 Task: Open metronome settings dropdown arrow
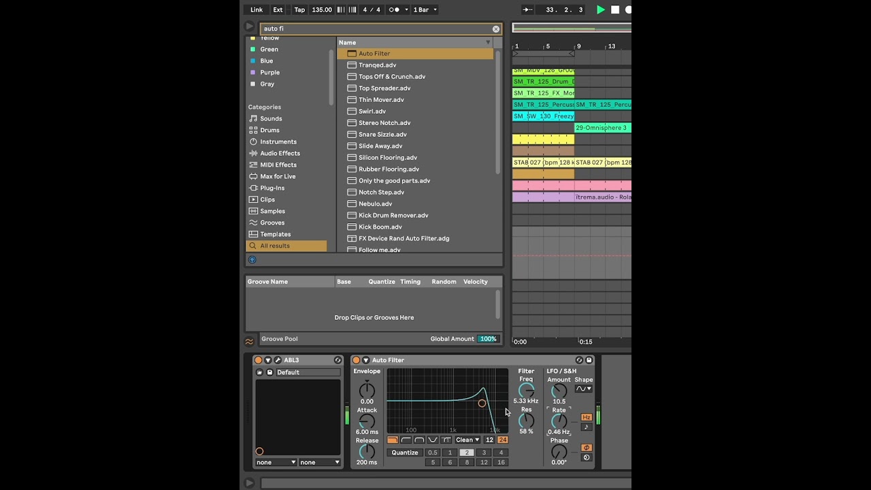click(x=406, y=10)
